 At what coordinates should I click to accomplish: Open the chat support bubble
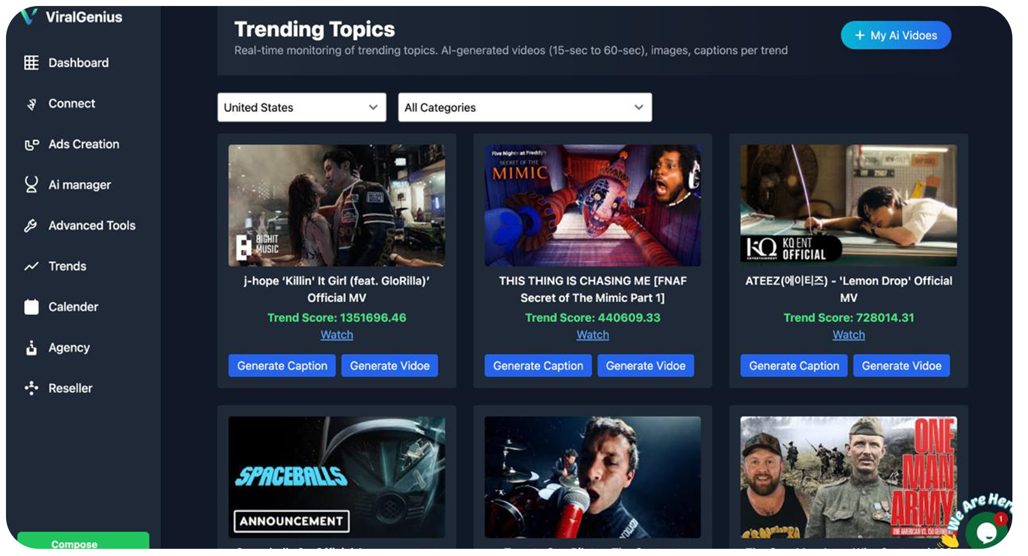click(986, 531)
